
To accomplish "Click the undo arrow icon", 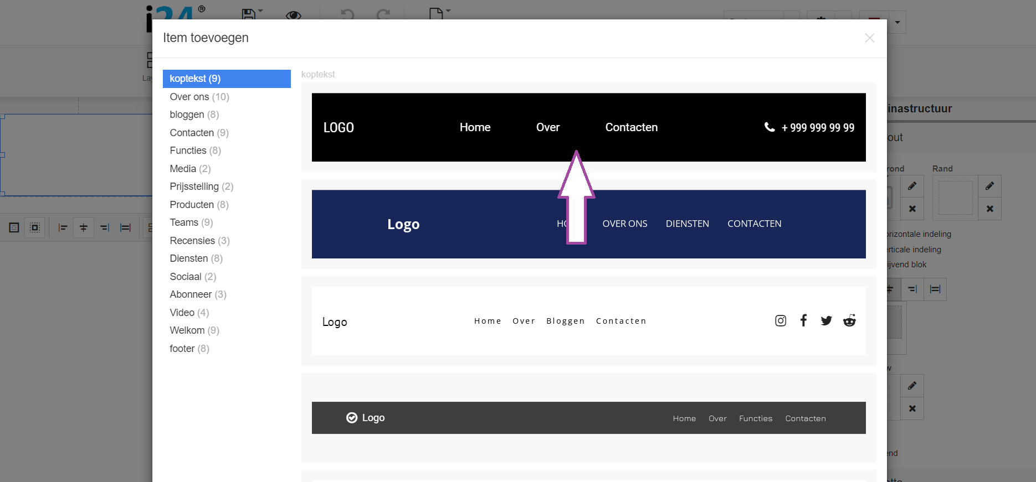I will tap(347, 14).
